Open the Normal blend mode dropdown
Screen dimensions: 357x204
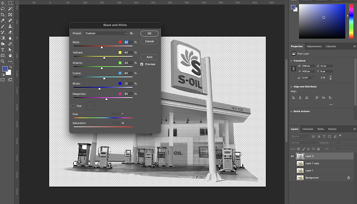pos(305,143)
